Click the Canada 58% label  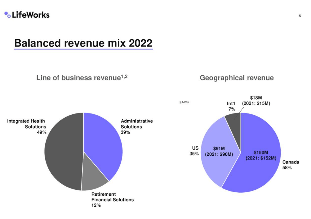point(291,165)
